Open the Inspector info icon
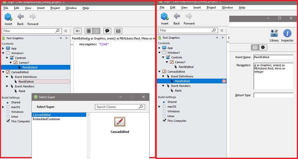The width and height of the screenshot is (298, 159). [x=287, y=33]
